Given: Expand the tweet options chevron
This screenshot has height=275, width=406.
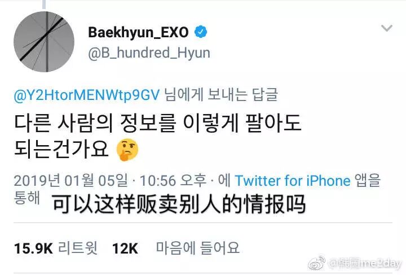Looking at the screenshot, I should pos(387,28).
